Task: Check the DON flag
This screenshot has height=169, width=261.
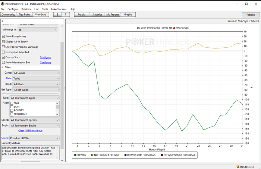Action: pyautogui.click(x=12, y=107)
